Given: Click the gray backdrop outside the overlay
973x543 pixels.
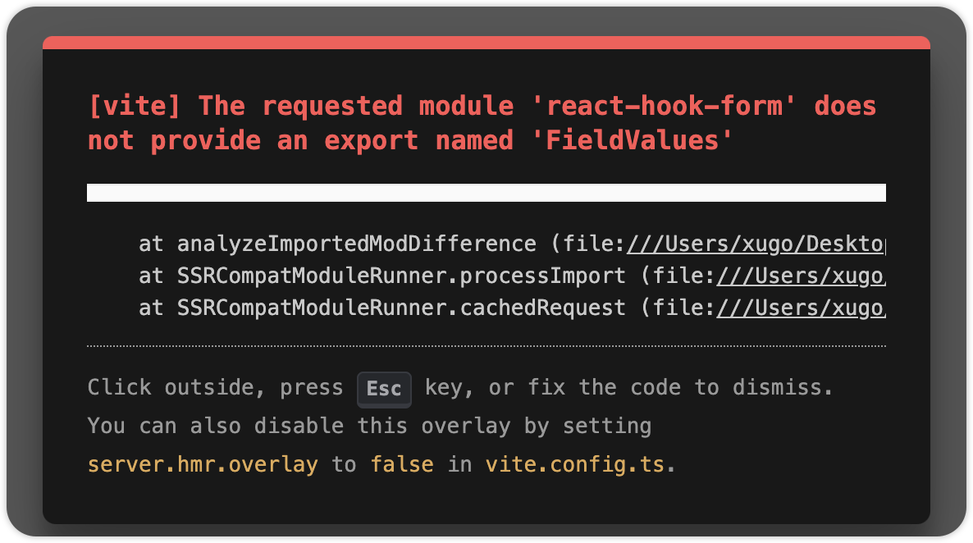Looking at the screenshot, I should [21, 271].
